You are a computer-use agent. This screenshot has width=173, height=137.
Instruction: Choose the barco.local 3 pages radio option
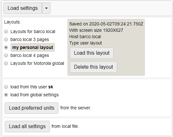tap(6, 39)
